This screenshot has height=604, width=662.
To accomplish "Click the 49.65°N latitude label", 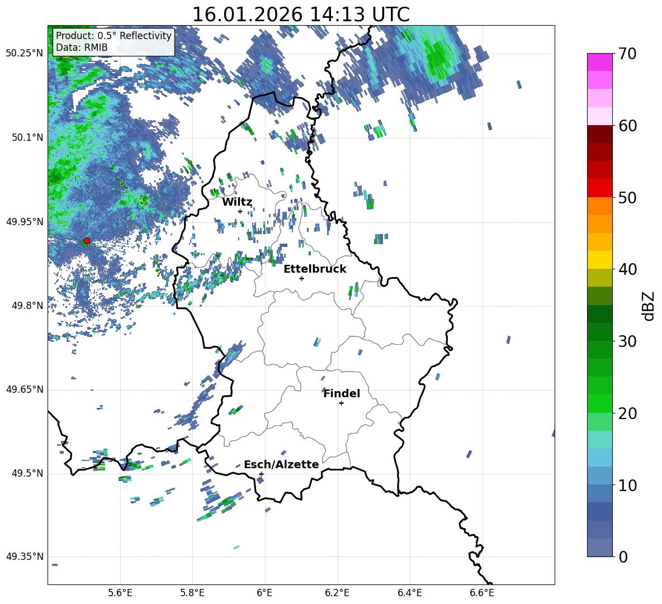I will point(25,389).
